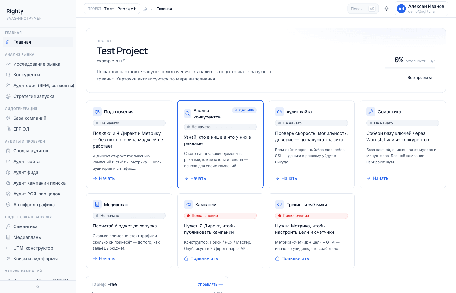Screen dimensions: 456x293
Task: Open Исследование рынка sidebar item
Action: [38, 64]
